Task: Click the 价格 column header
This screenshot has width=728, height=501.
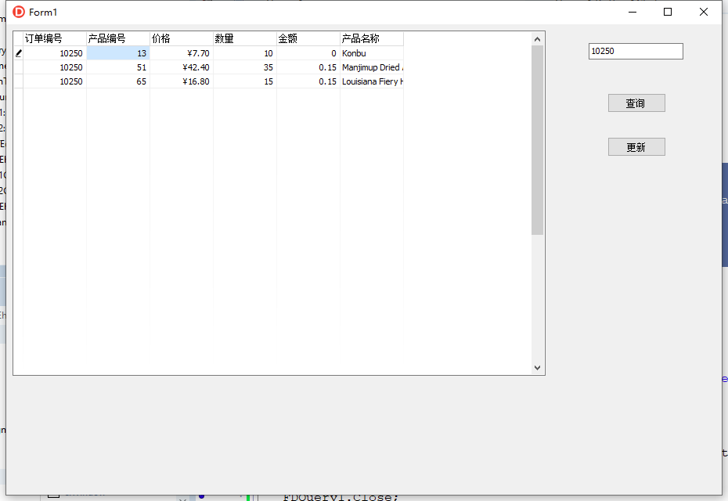Action: pyautogui.click(x=160, y=38)
